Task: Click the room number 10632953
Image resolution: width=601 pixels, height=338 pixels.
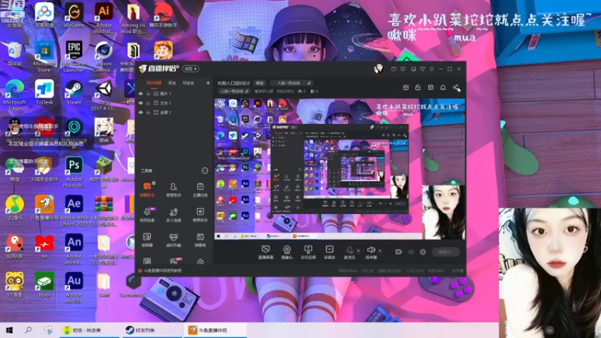Action: (x=285, y=91)
